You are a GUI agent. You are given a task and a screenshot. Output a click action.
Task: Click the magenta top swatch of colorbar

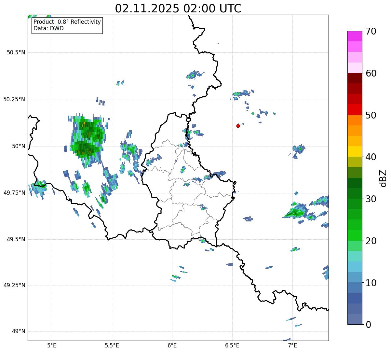pos(354,36)
